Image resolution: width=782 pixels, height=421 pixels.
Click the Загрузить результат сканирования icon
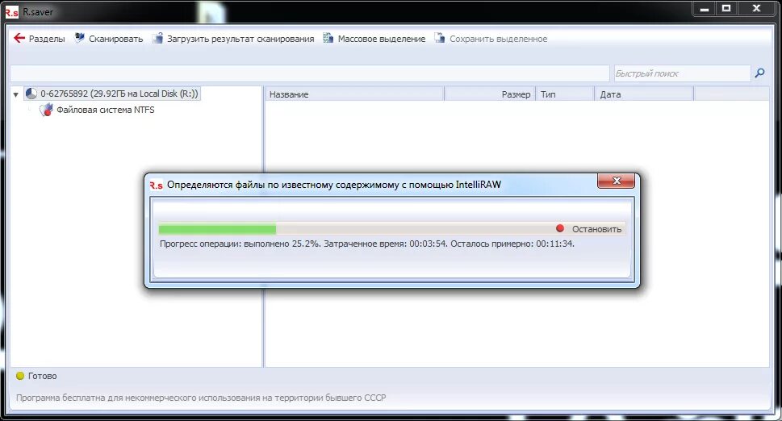click(157, 38)
